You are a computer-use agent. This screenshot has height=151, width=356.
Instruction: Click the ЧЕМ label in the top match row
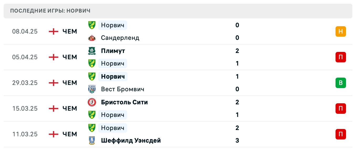[x=69, y=31]
